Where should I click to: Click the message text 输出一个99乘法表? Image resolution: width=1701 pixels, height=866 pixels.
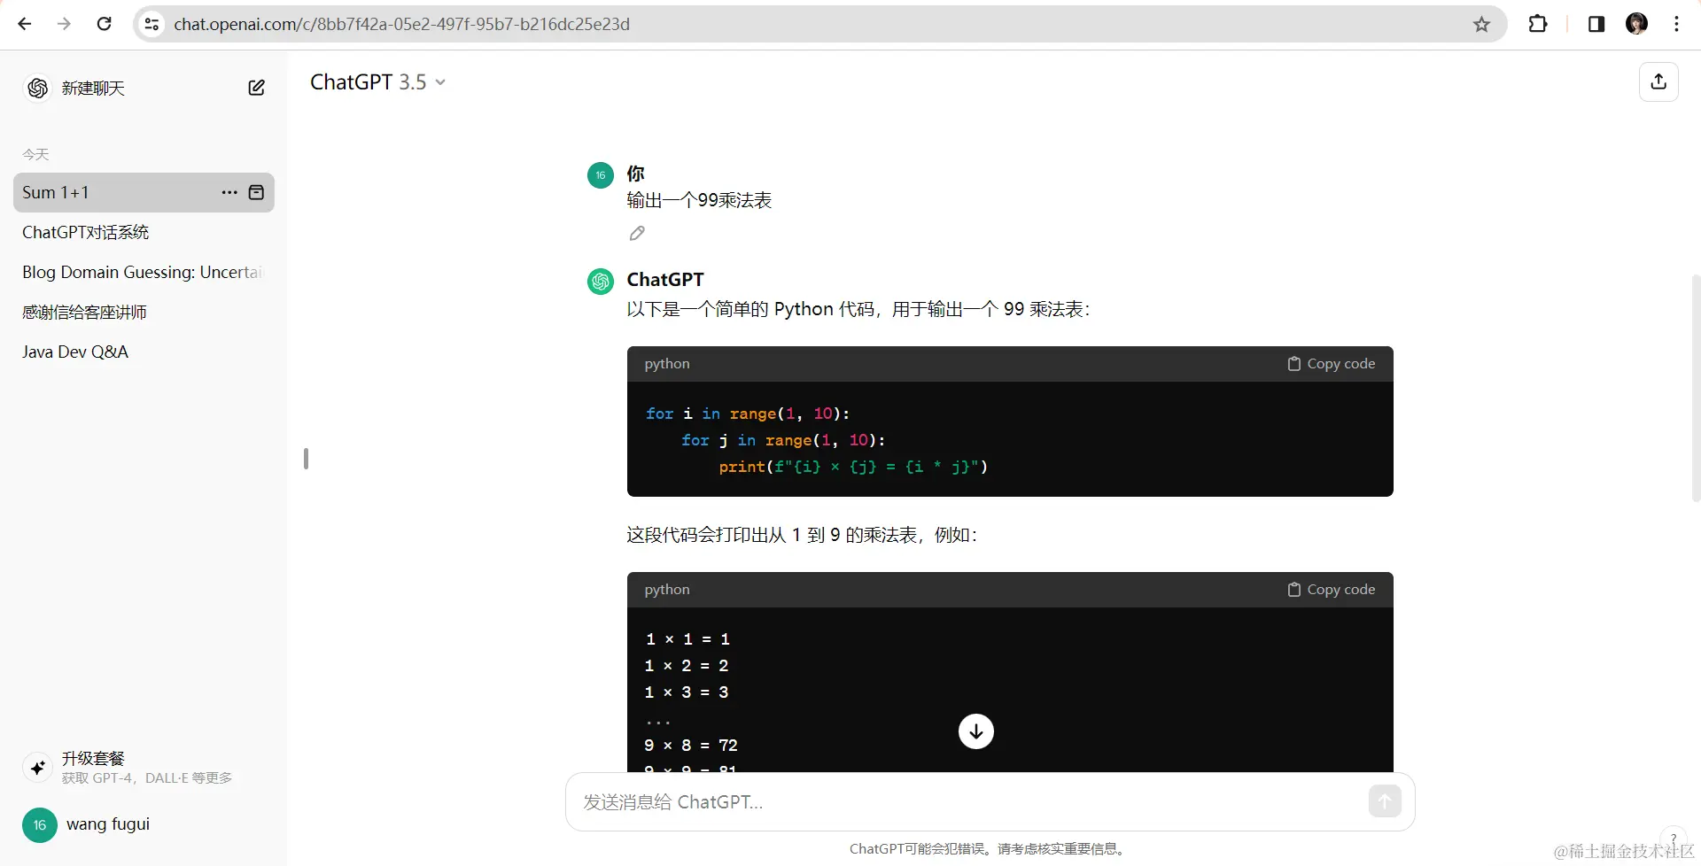coord(699,200)
